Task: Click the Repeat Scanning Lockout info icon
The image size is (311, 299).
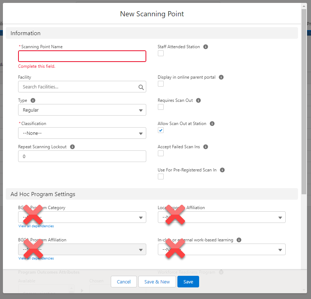Action: pyautogui.click(x=72, y=147)
